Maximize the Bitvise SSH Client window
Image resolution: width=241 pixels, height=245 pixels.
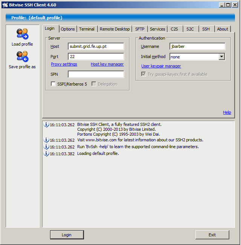pos(228,5)
